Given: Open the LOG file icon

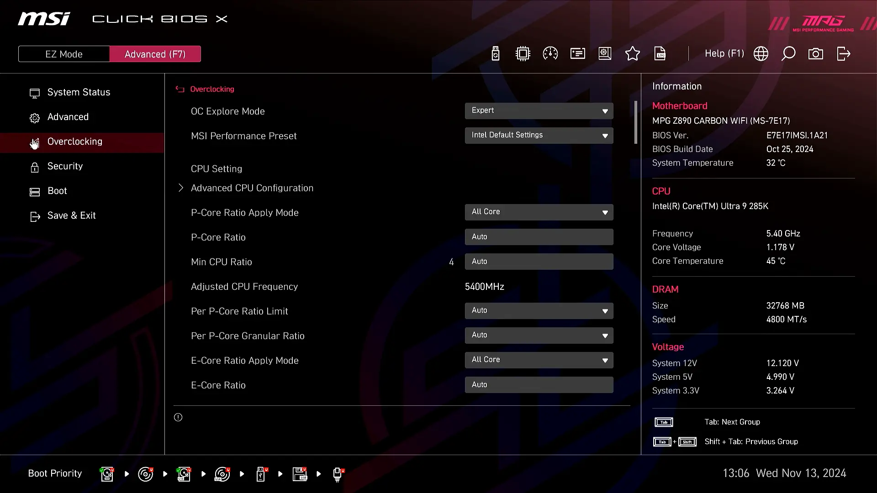Looking at the screenshot, I should coord(660,54).
